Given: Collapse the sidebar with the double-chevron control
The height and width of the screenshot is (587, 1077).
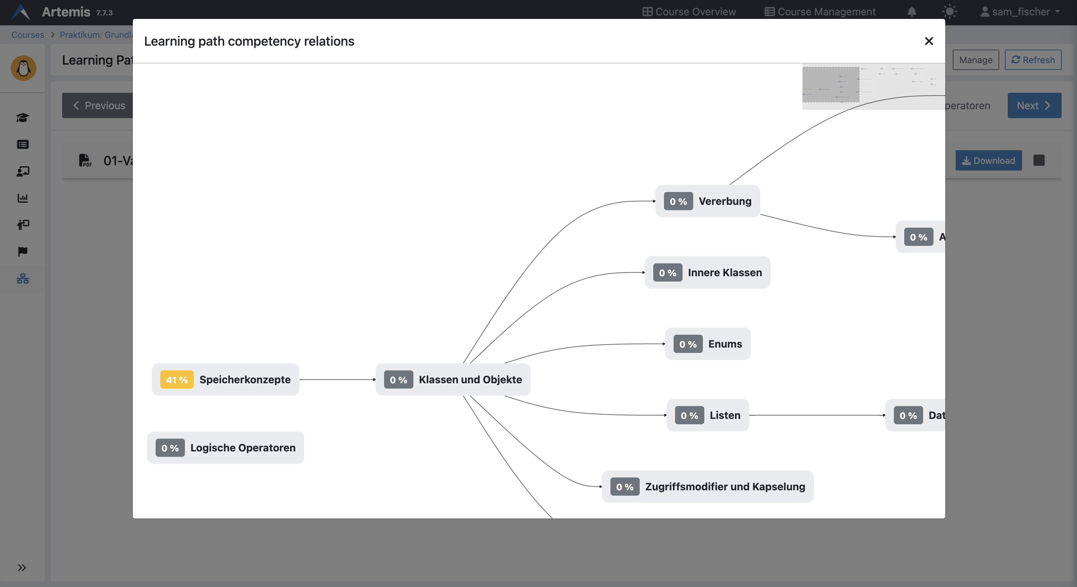Looking at the screenshot, I should coord(22,567).
